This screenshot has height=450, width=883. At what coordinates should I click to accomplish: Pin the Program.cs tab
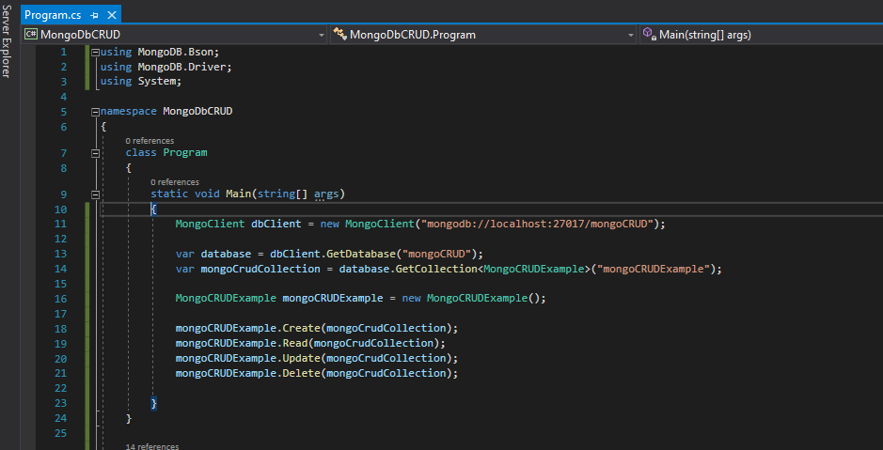pyautogui.click(x=95, y=16)
